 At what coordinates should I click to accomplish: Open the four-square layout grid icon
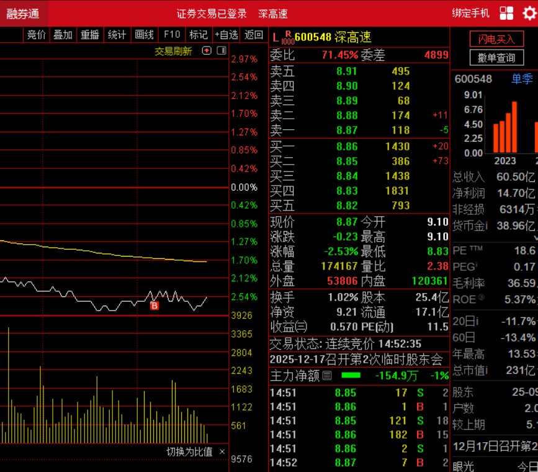506,14
